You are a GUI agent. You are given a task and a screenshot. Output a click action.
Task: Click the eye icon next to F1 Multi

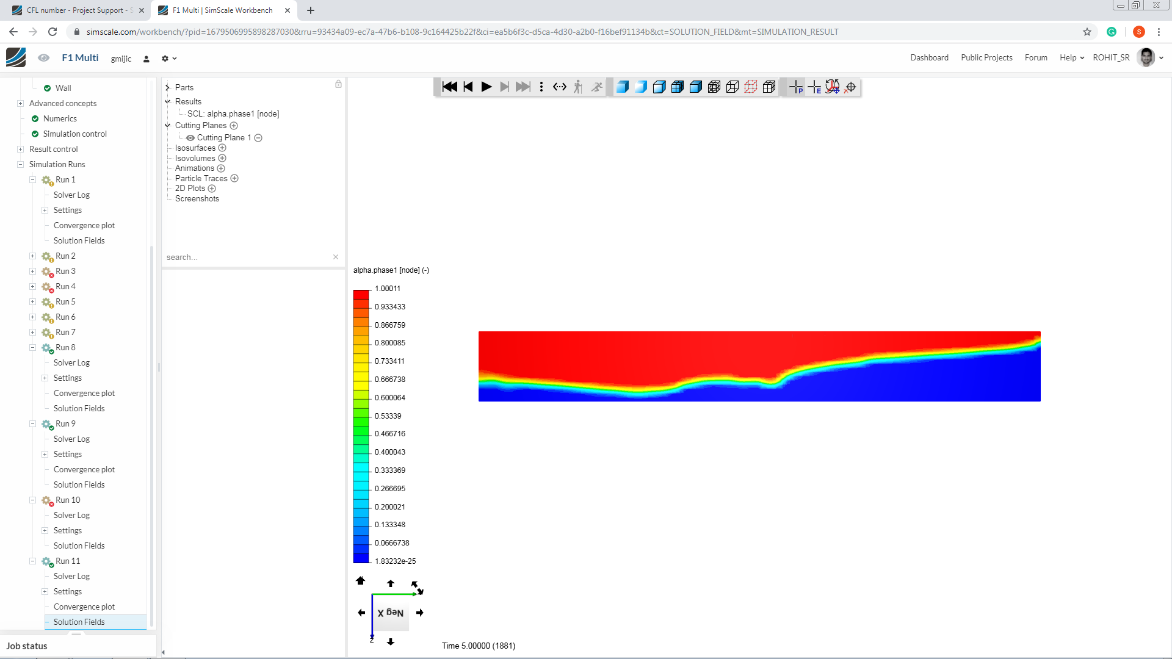pyautogui.click(x=43, y=57)
